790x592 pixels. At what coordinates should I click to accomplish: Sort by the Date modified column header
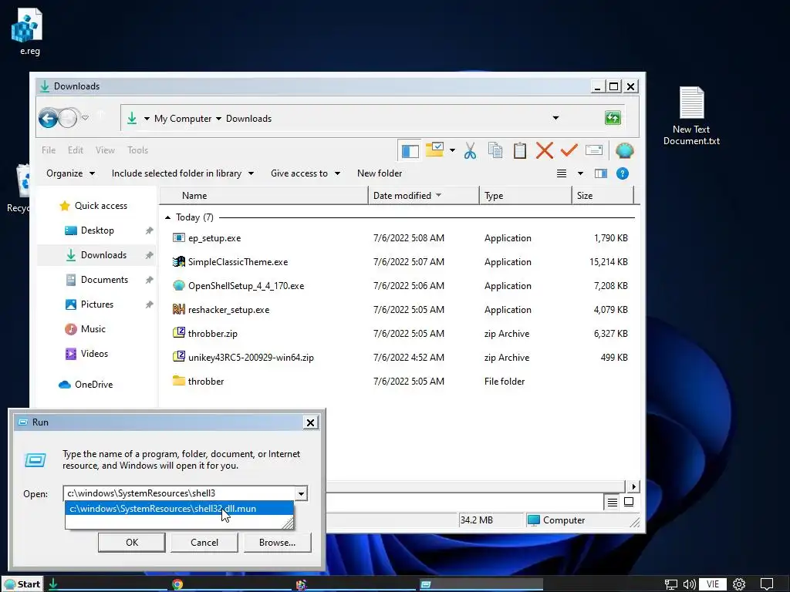point(424,195)
